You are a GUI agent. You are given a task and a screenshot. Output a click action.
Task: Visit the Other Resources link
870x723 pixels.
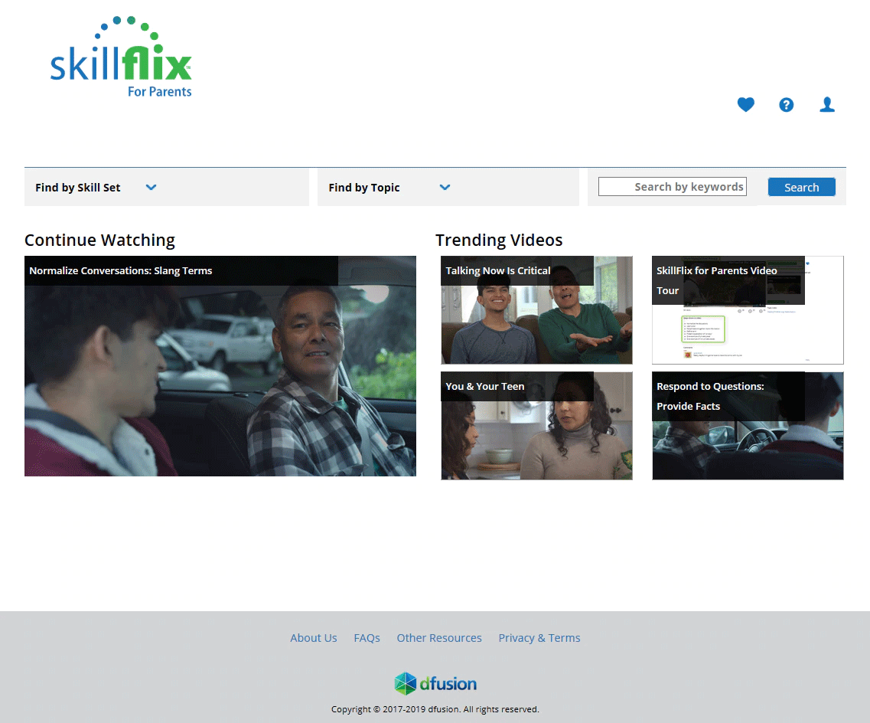click(438, 638)
